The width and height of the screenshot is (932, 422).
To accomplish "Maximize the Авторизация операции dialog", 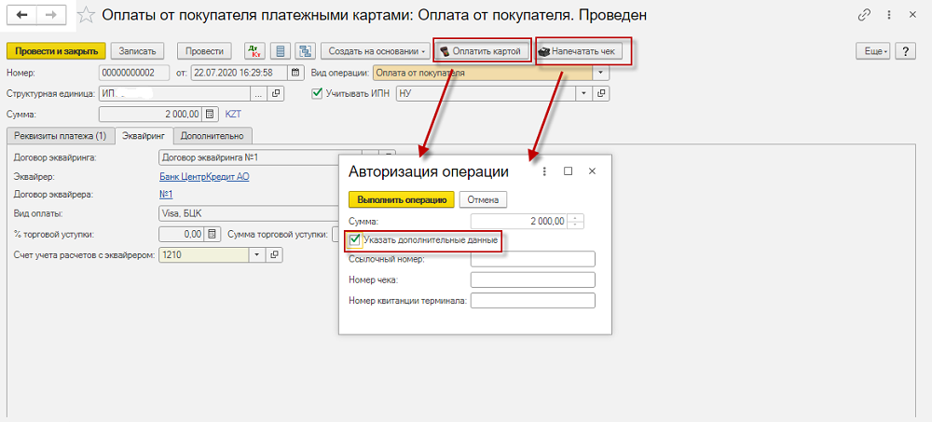I will click(568, 171).
